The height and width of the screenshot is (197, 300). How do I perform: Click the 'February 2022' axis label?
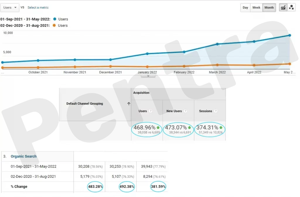(x=184, y=72)
